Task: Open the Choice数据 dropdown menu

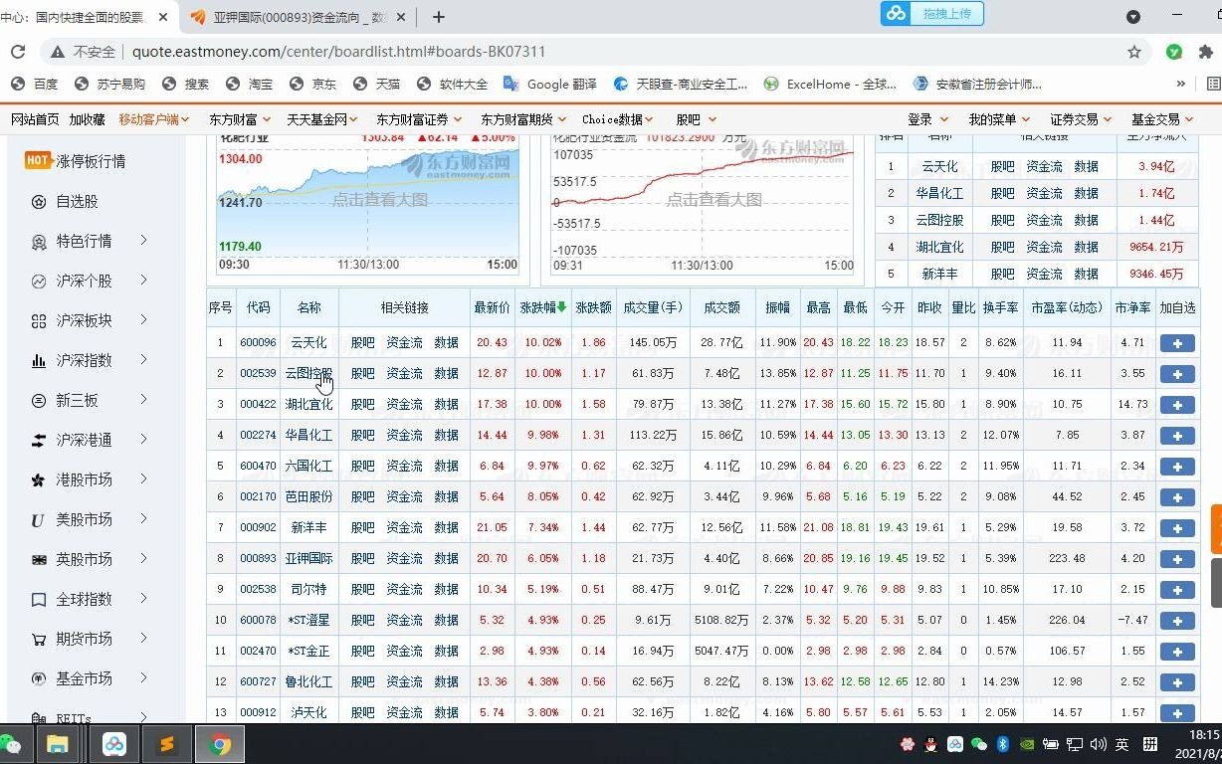Action: point(618,119)
